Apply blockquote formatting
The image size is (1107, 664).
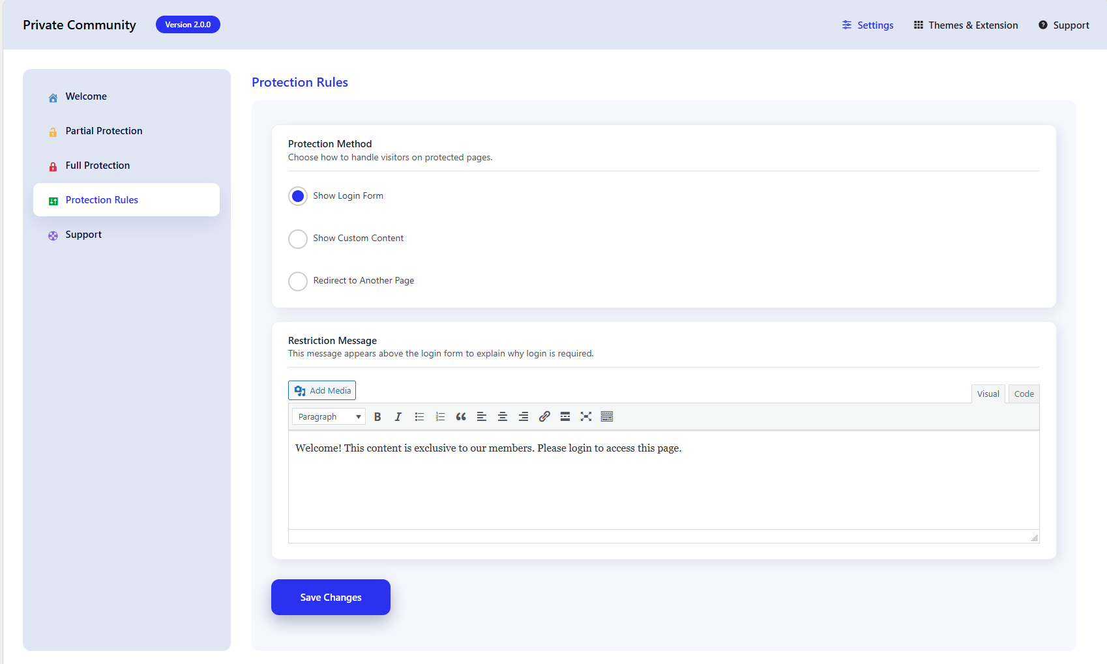click(461, 417)
